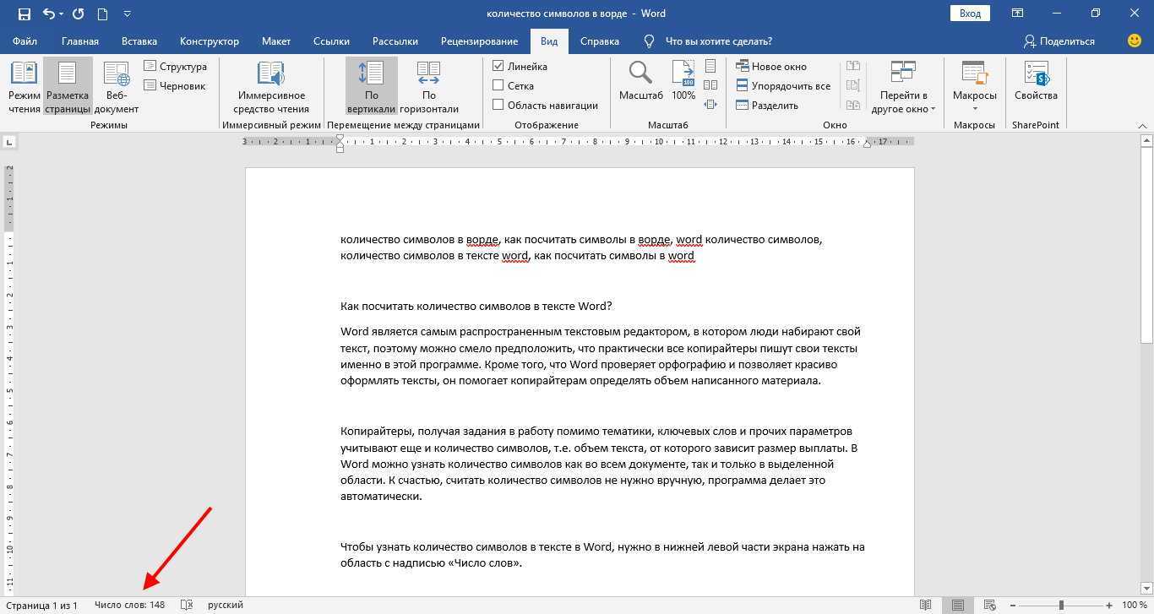The height and width of the screenshot is (614, 1154).
Task: Switch to the References (Ссылки) tab
Action: (x=331, y=41)
